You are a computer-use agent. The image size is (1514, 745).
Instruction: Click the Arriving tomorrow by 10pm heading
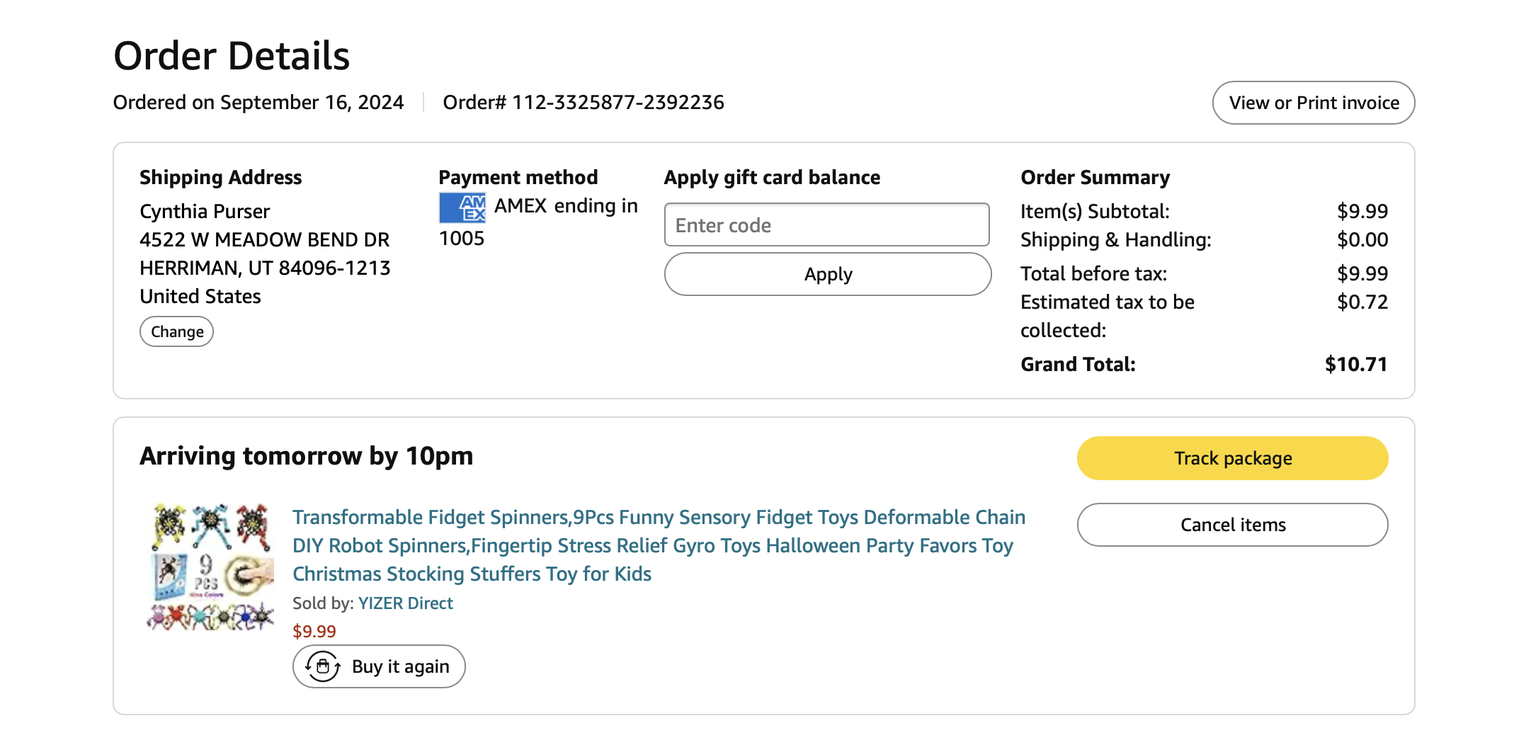[306, 456]
